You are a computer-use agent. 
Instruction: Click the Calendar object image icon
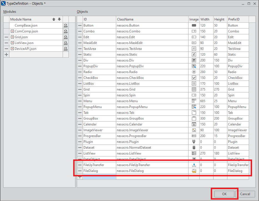194,124
